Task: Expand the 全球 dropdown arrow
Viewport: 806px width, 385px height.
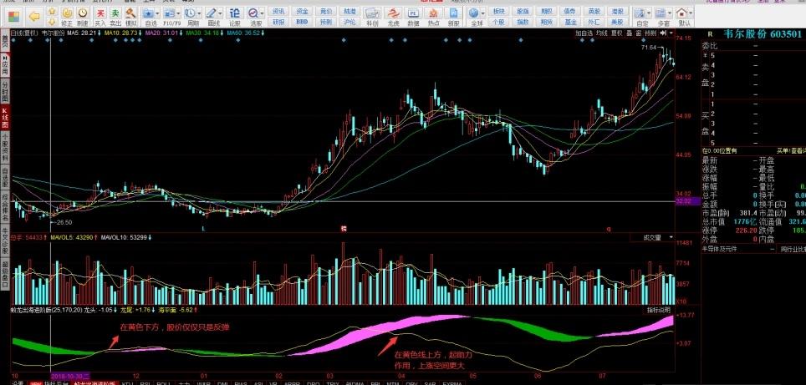Action: pos(483,13)
